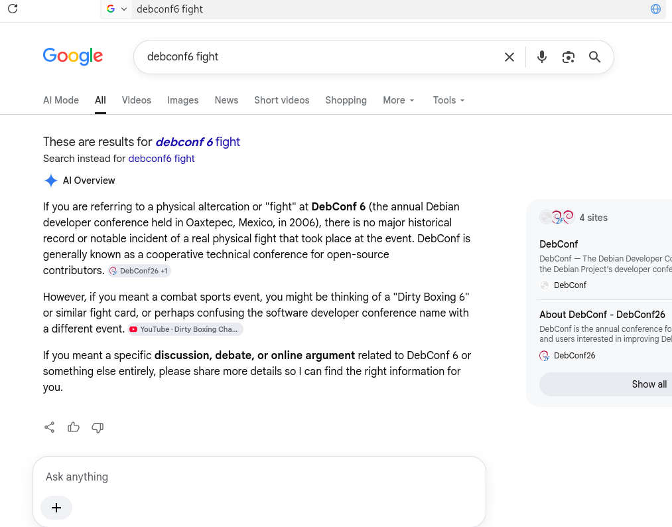Click the bold 'DebConf 6' text

pos(338,206)
